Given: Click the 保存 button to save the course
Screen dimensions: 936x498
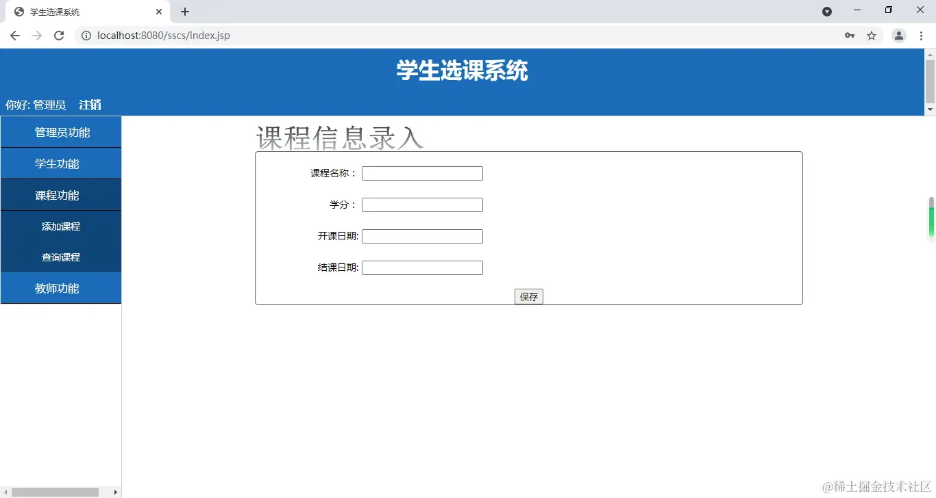Looking at the screenshot, I should [x=528, y=296].
